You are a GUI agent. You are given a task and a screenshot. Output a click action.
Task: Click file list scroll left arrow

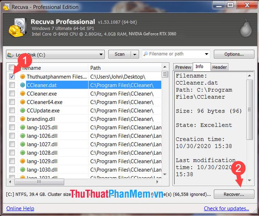point(10,182)
